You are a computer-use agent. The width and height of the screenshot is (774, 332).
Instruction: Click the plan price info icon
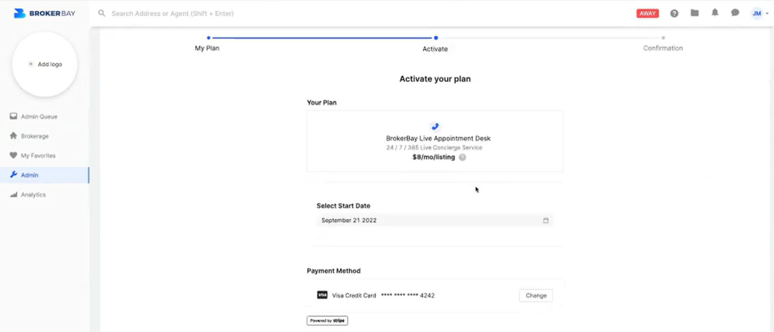pyautogui.click(x=462, y=157)
